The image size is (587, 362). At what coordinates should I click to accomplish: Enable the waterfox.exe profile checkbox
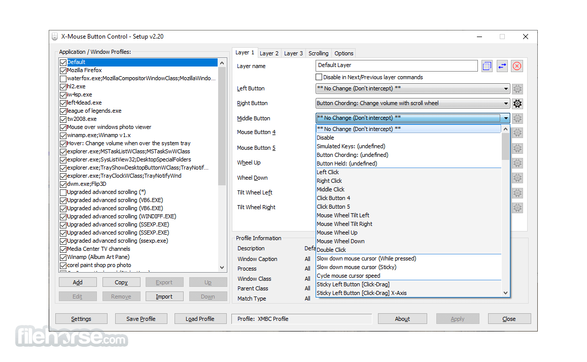point(63,79)
